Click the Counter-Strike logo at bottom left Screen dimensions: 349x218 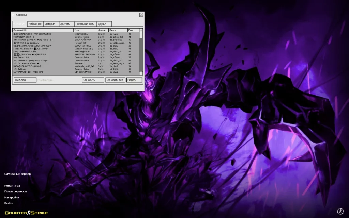(x=26, y=212)
